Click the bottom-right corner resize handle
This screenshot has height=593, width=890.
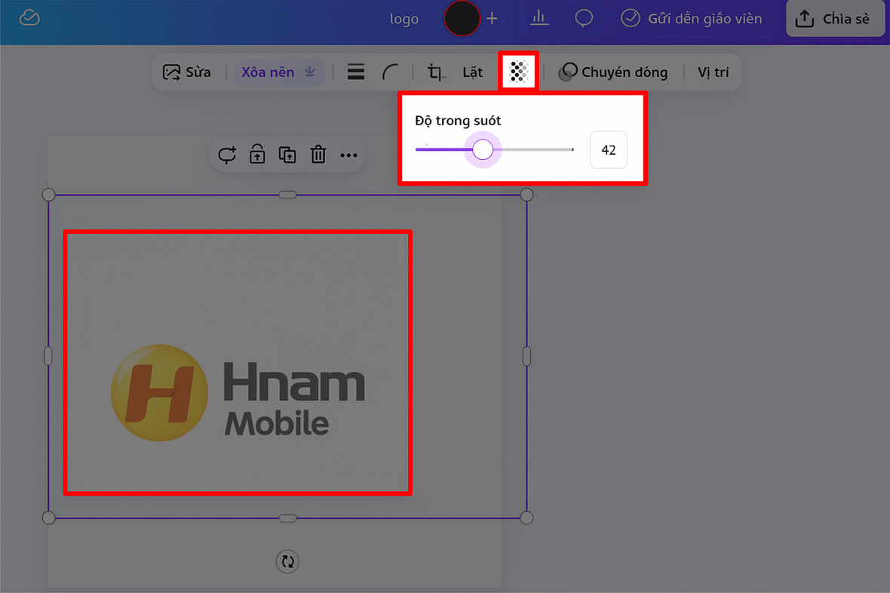(x=526, y=518)
